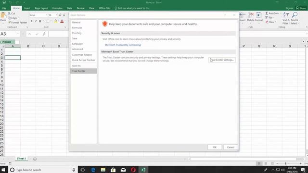Click the Tell me what you want box

pos(132,8)
